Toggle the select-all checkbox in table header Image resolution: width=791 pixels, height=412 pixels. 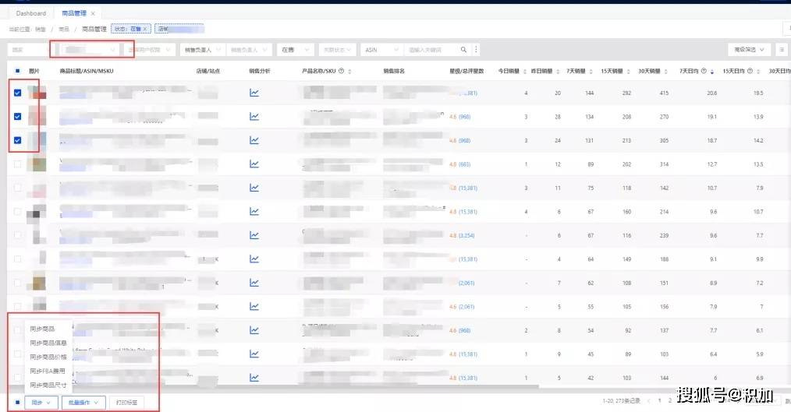coord(17,71)
